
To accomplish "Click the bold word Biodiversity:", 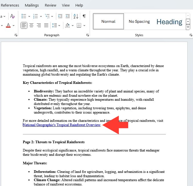I will point(44,91).
